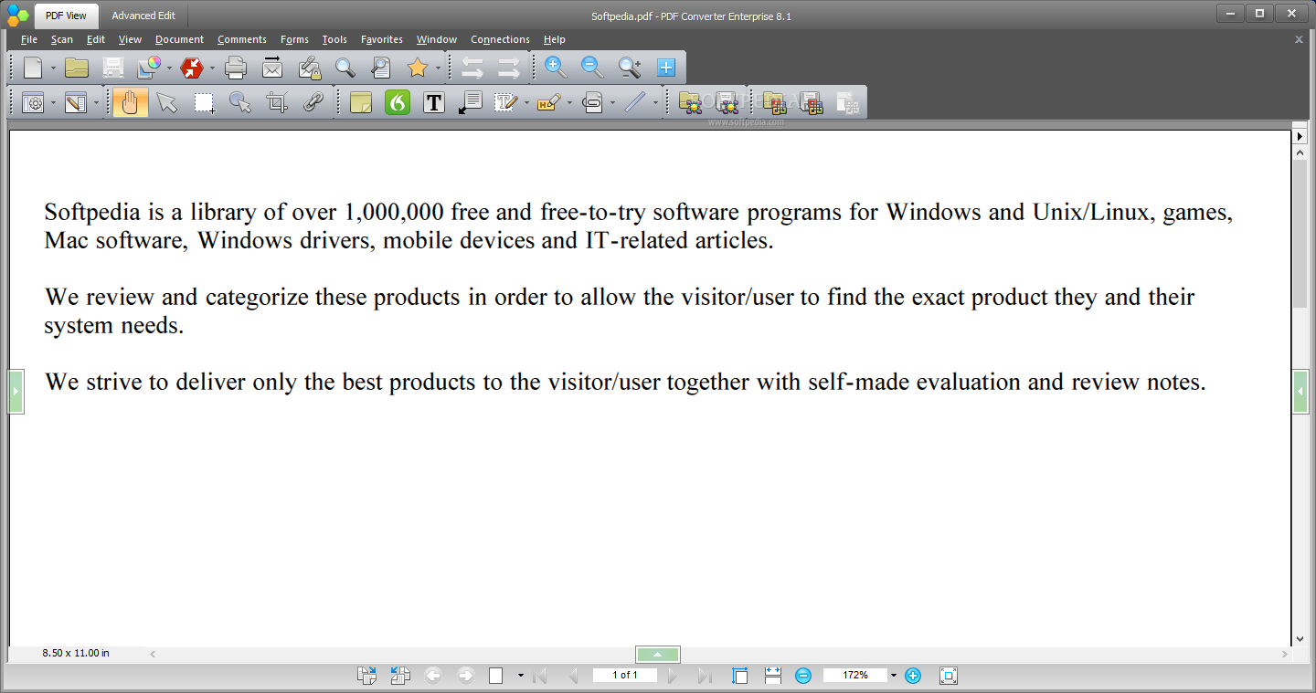Expand the red compress icon dropdown arrow

(x=212, y=68)
